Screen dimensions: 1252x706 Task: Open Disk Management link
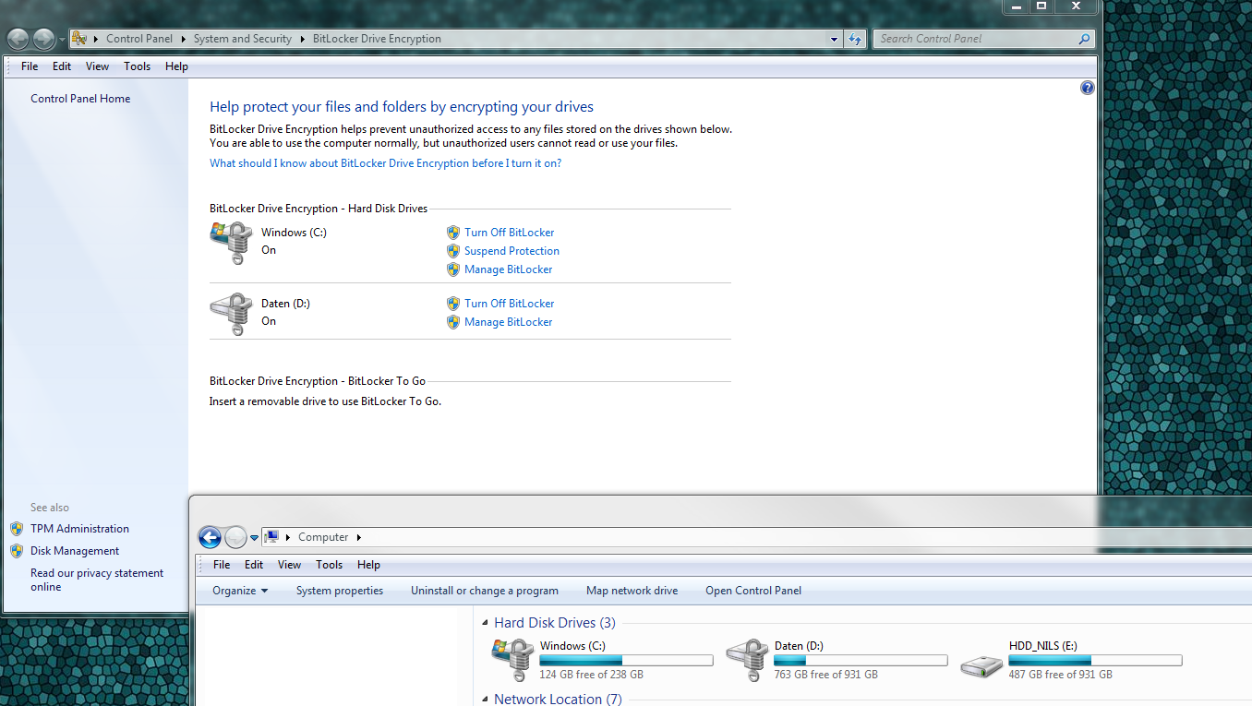coord(75,551)
